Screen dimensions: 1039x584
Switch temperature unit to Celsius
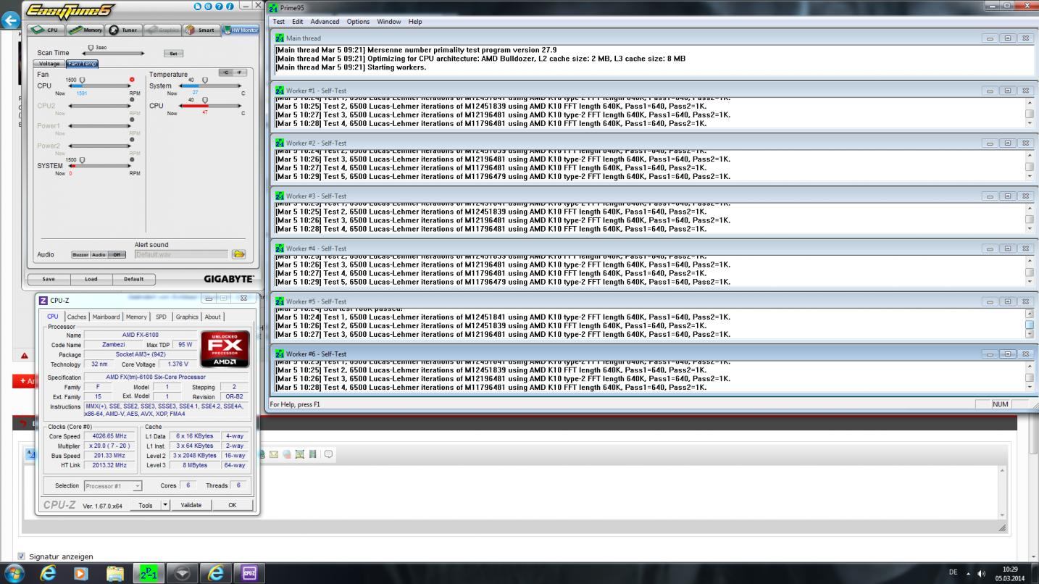tap(226, 72)
